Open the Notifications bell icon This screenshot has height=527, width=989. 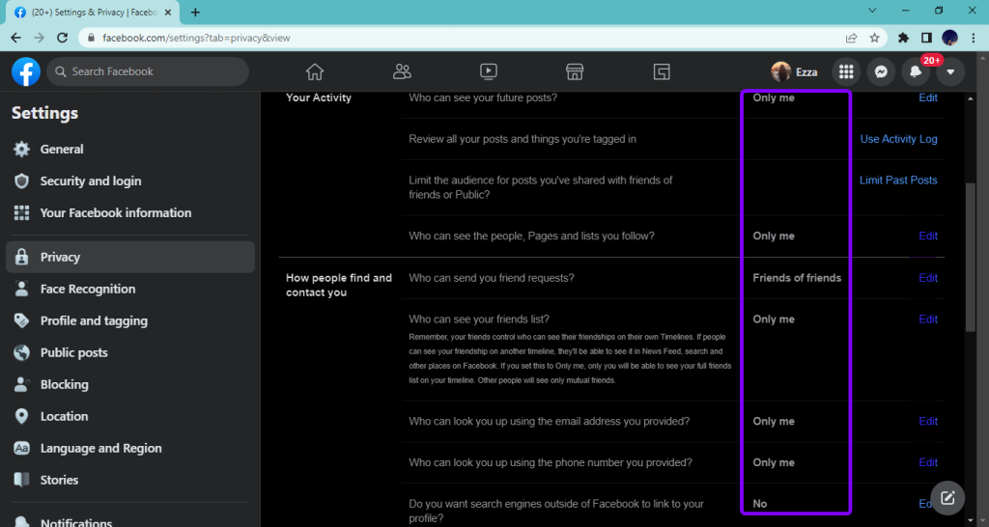[916, 71]
